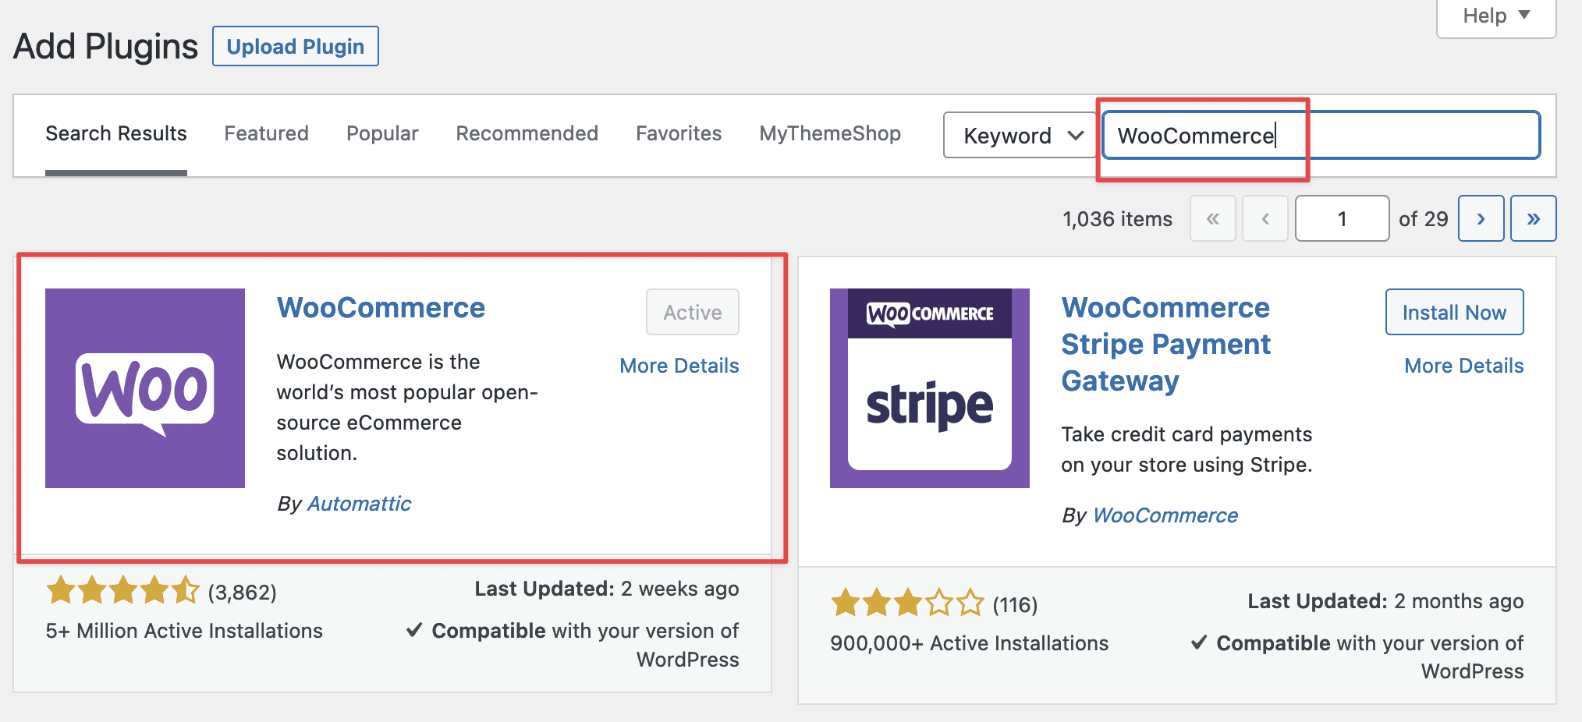Install the WooCommerce Stripe Payment Gateway

click(x=1454, y=313)
